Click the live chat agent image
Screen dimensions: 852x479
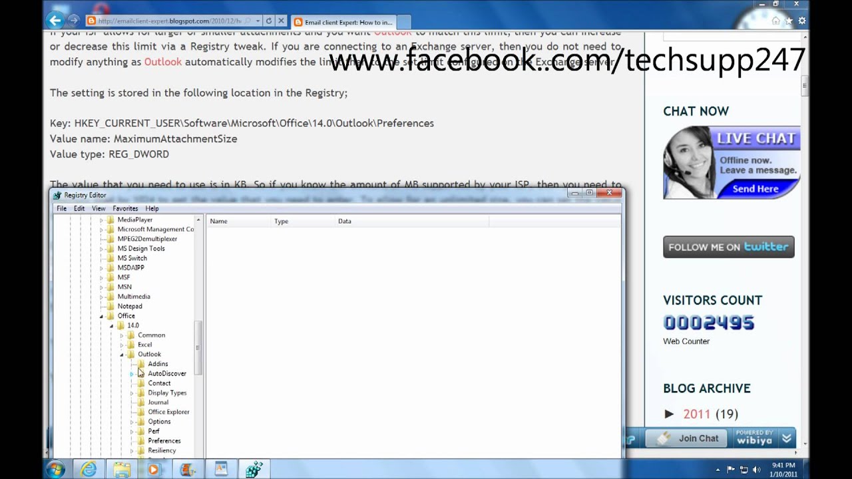pos(690,162)
